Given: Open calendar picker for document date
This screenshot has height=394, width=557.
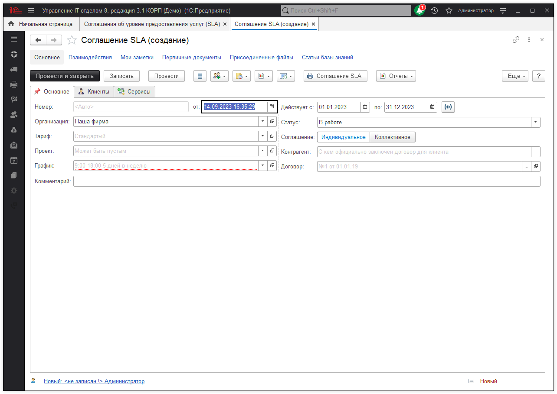Looking at the screenshot, I should 272,107.
